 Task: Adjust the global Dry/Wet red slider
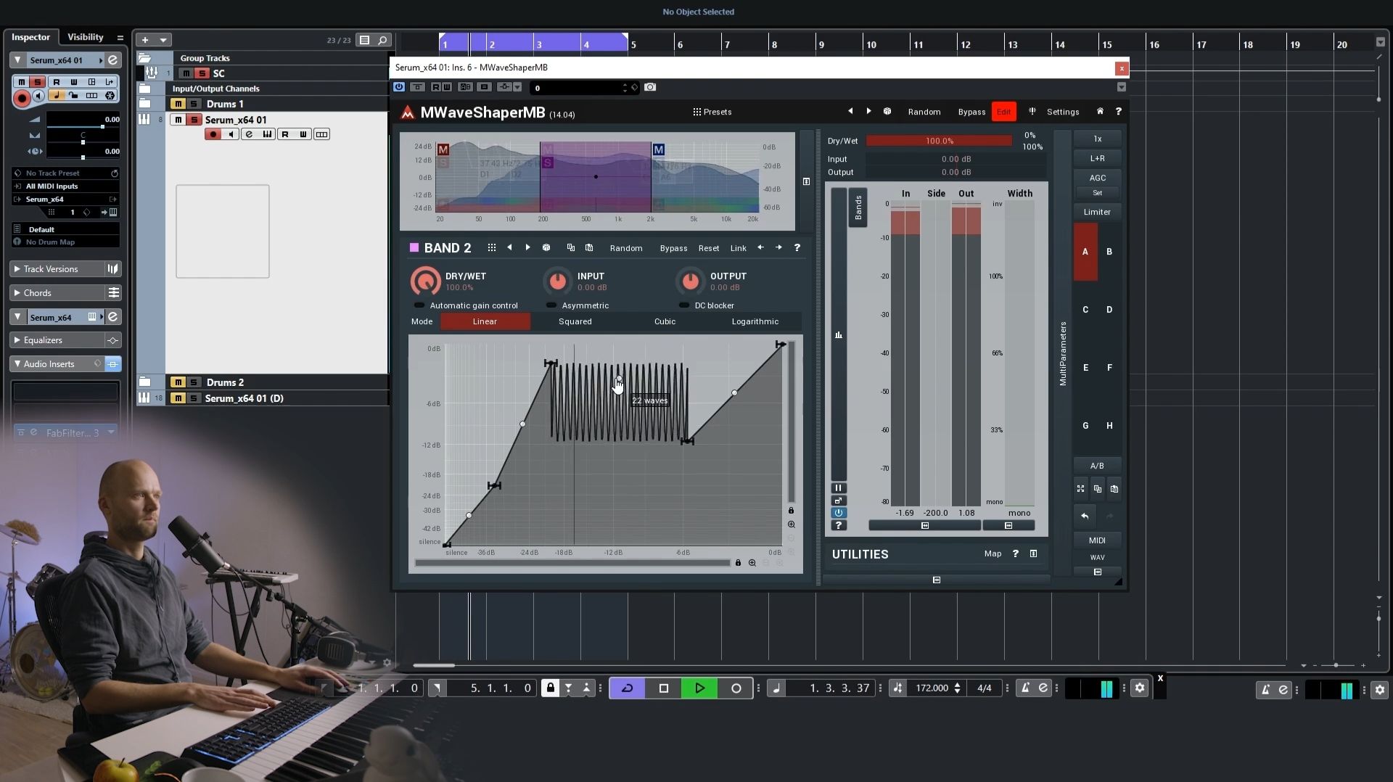(x=939, y=141)
